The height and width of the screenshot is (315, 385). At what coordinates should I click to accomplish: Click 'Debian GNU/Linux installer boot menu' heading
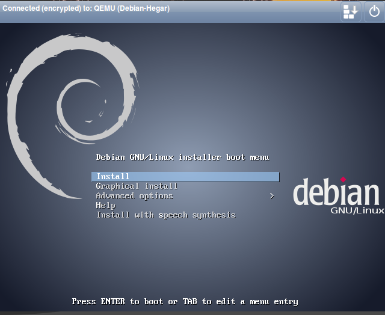(x=182, y=157)
